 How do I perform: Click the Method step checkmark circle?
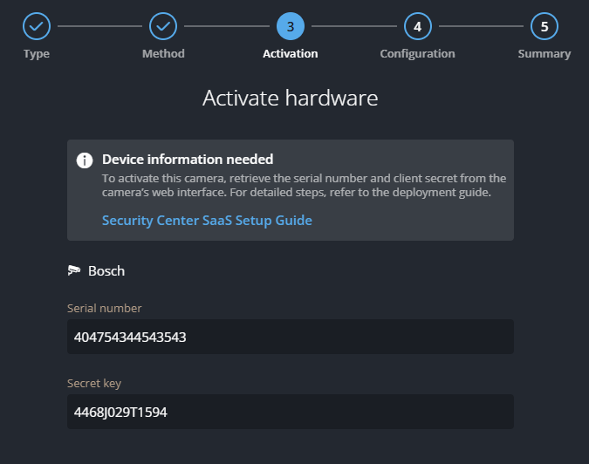(x=163, y=26)
